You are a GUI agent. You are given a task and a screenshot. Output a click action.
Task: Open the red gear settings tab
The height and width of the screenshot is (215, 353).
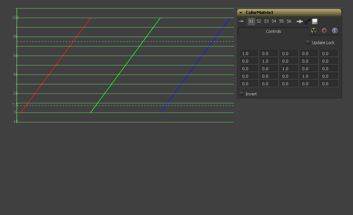pyautogui.click(x=324, y=31)
